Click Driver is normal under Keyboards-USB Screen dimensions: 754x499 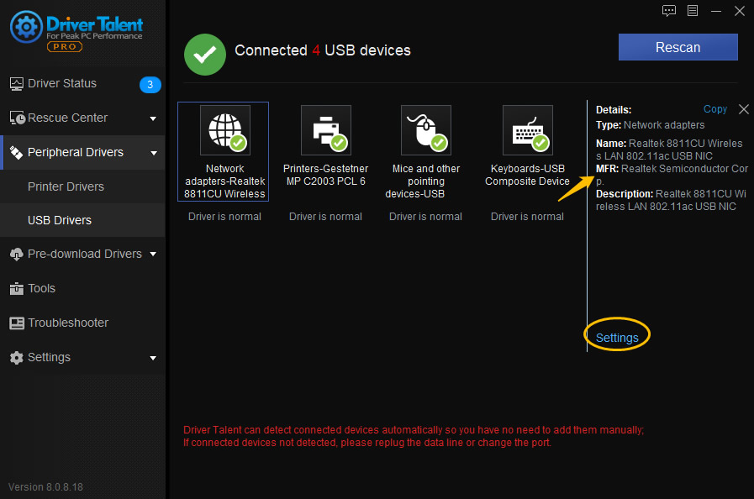click(x=527, y=217)
